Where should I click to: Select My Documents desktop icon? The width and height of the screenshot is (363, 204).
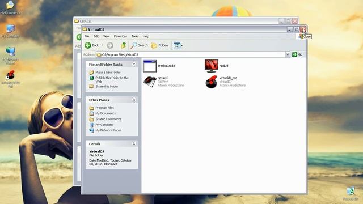click(x=10, y=5)
